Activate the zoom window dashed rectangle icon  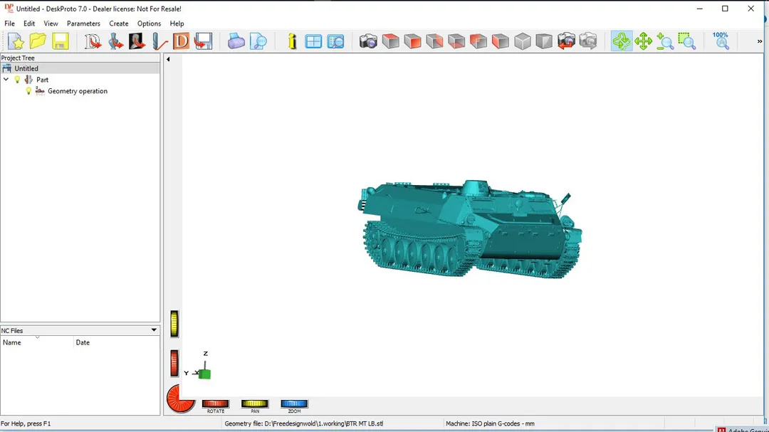687,41
